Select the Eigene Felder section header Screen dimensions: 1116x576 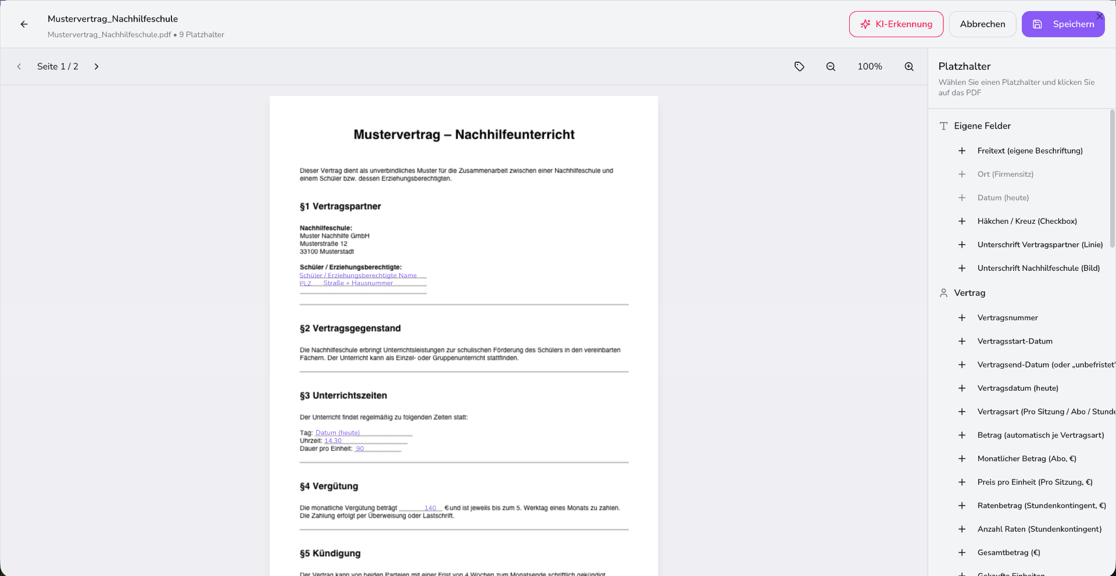pos(982,126)
